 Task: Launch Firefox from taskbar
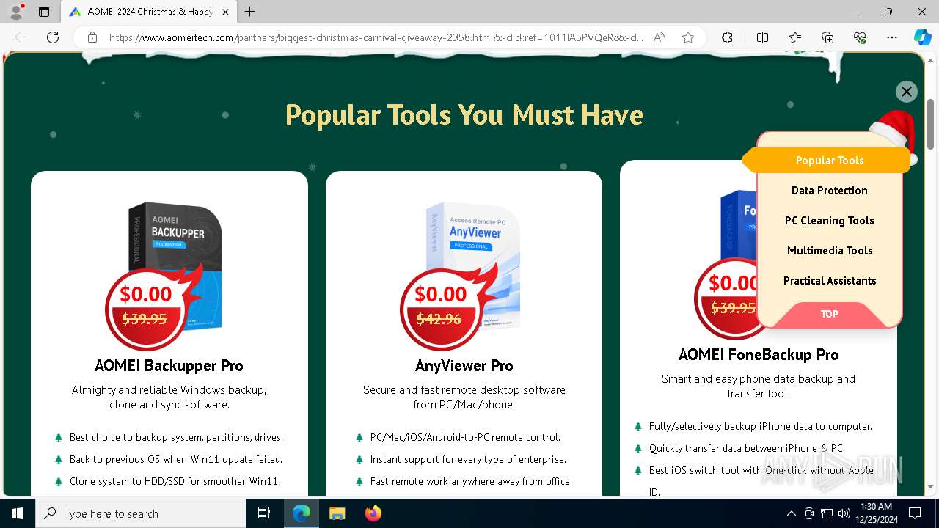[373, 513]
